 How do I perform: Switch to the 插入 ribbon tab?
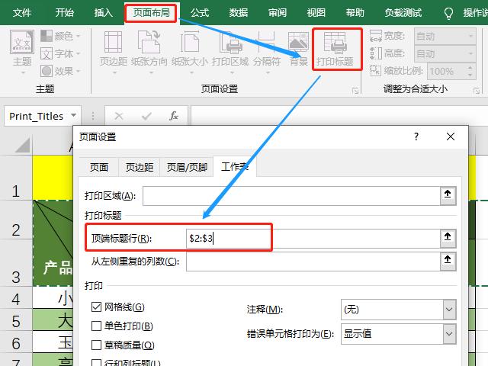[x=104, y=13]
